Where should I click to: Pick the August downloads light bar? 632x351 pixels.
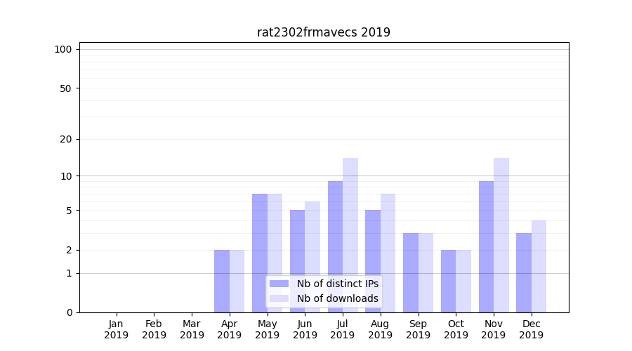point(388,253)
